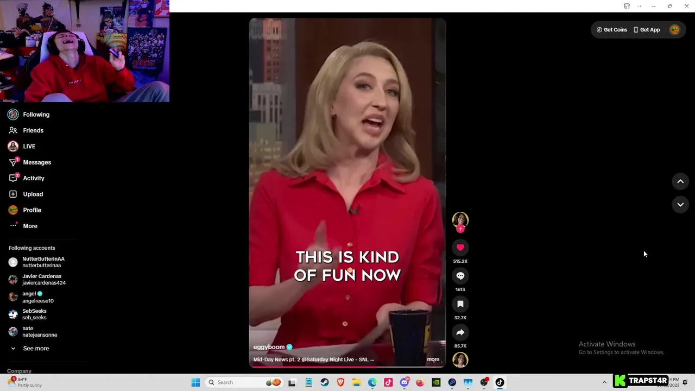Click the Get Coins button
Image resolution: width=695 pixels, height=391 pixels.
(612, 30)
